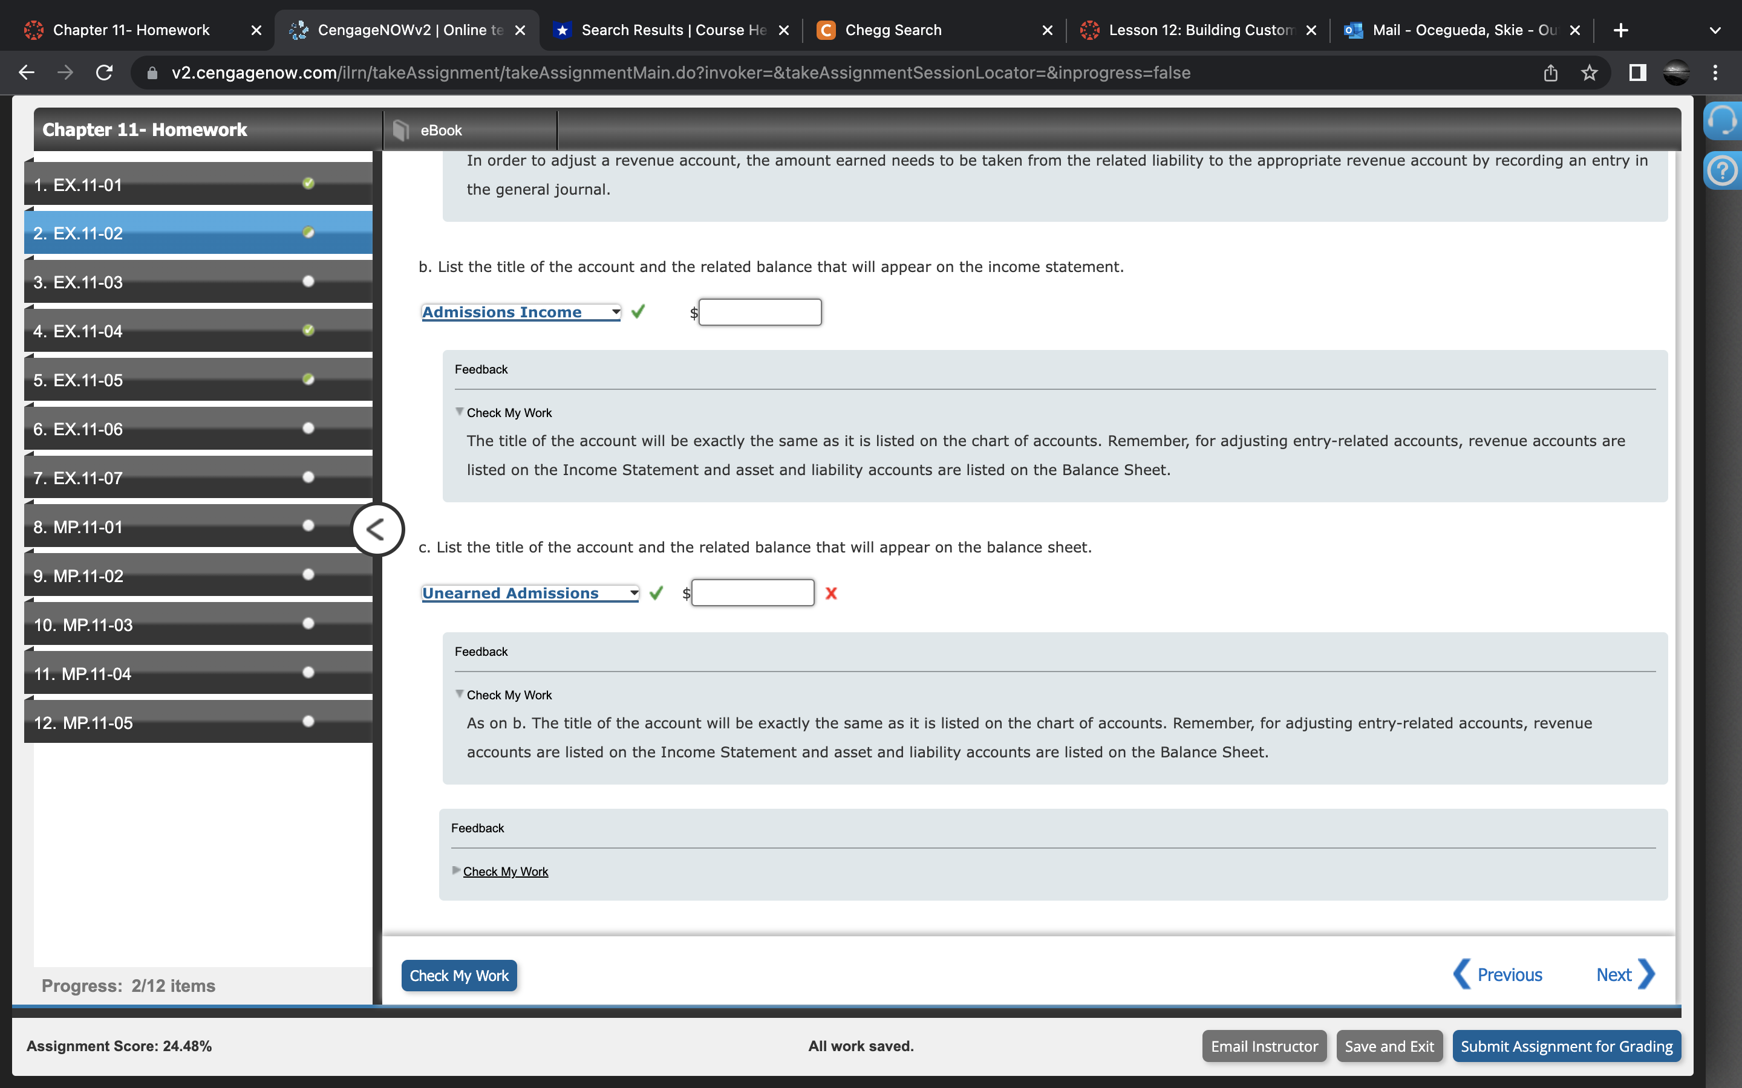Bookmark page with the star icon
1742x1088 pixels.
tap(1590, 73)
